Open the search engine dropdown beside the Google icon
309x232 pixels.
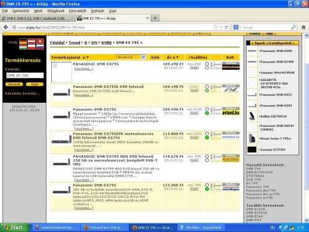tap(240, 27)
